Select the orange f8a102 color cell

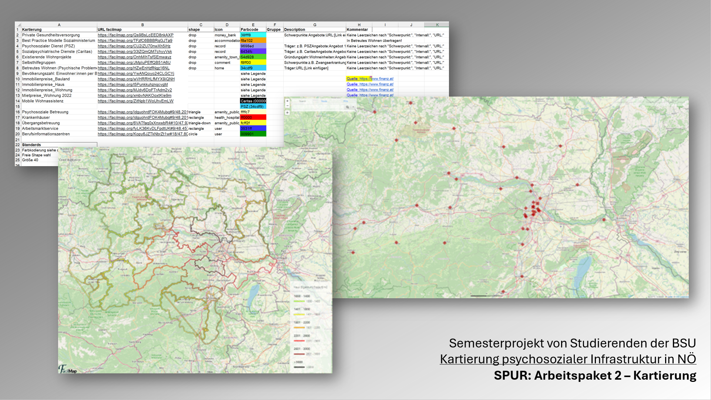coord(253,41)
